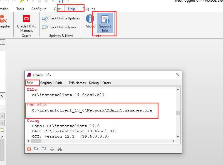Click the sliders preferences icon in quick toolbar
The width and height of the screenshot is (223, 165).
(61, 1)
